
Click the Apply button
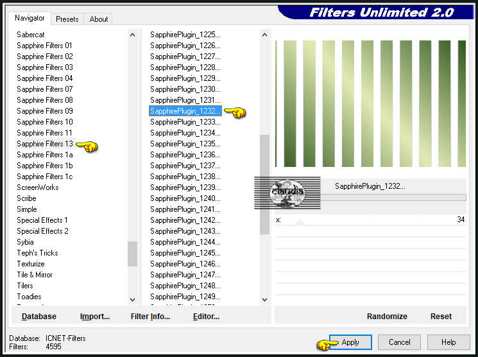(350, 342)
